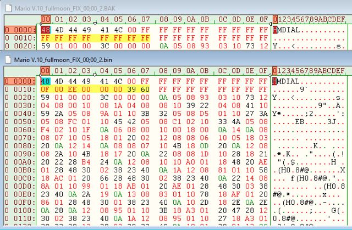Click row offset 0 0010 in BAK window
Image resolution: width=352 pixels, height=230 pixels.
[x=20, y=38]
